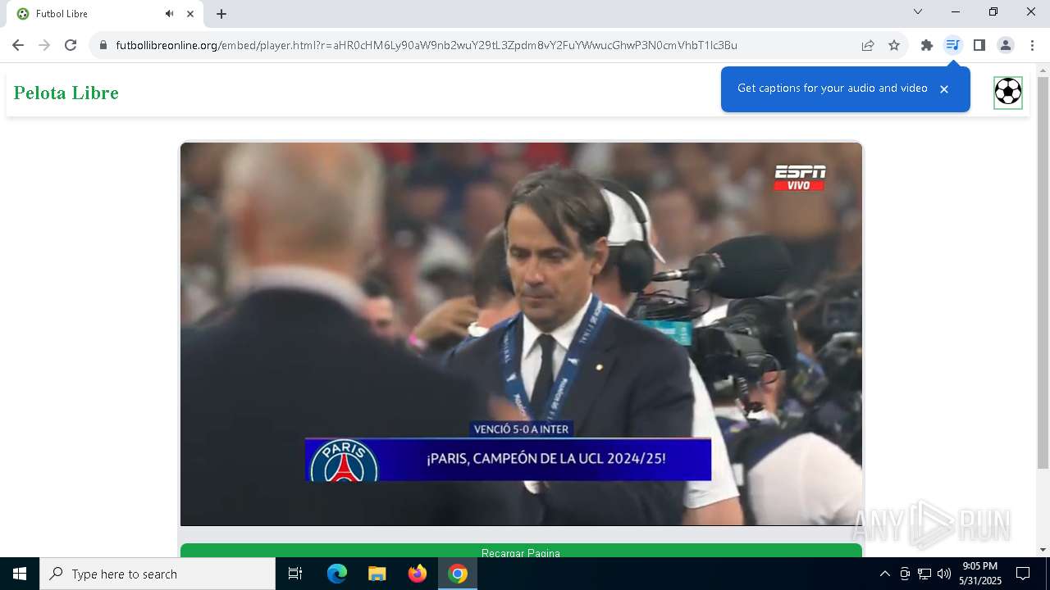Open File Explorer from taskbar
Screen dimensions: 1050x590
point(377,574)
